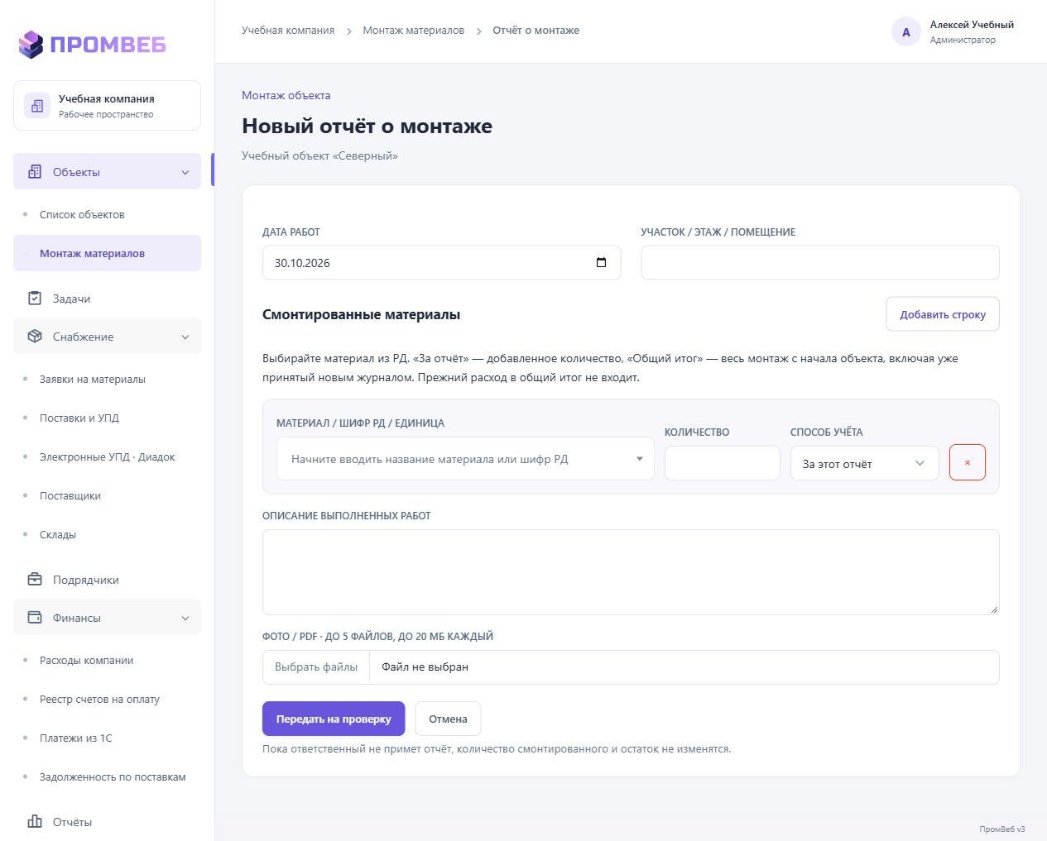Open the material name combo box
Image resolution: width=1047 pixels, height=841 pixels.
click(465, 458)
